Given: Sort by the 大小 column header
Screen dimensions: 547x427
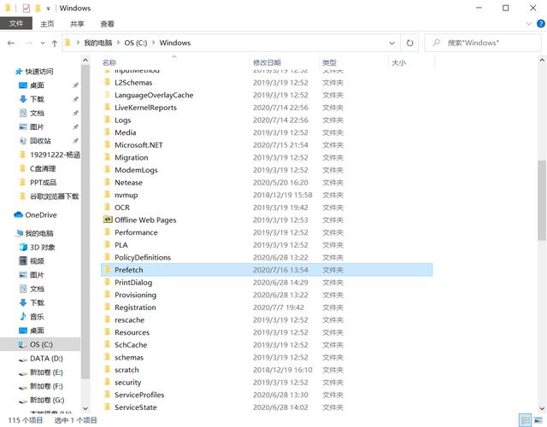Looking at the screenshot, I should point(398,62).
